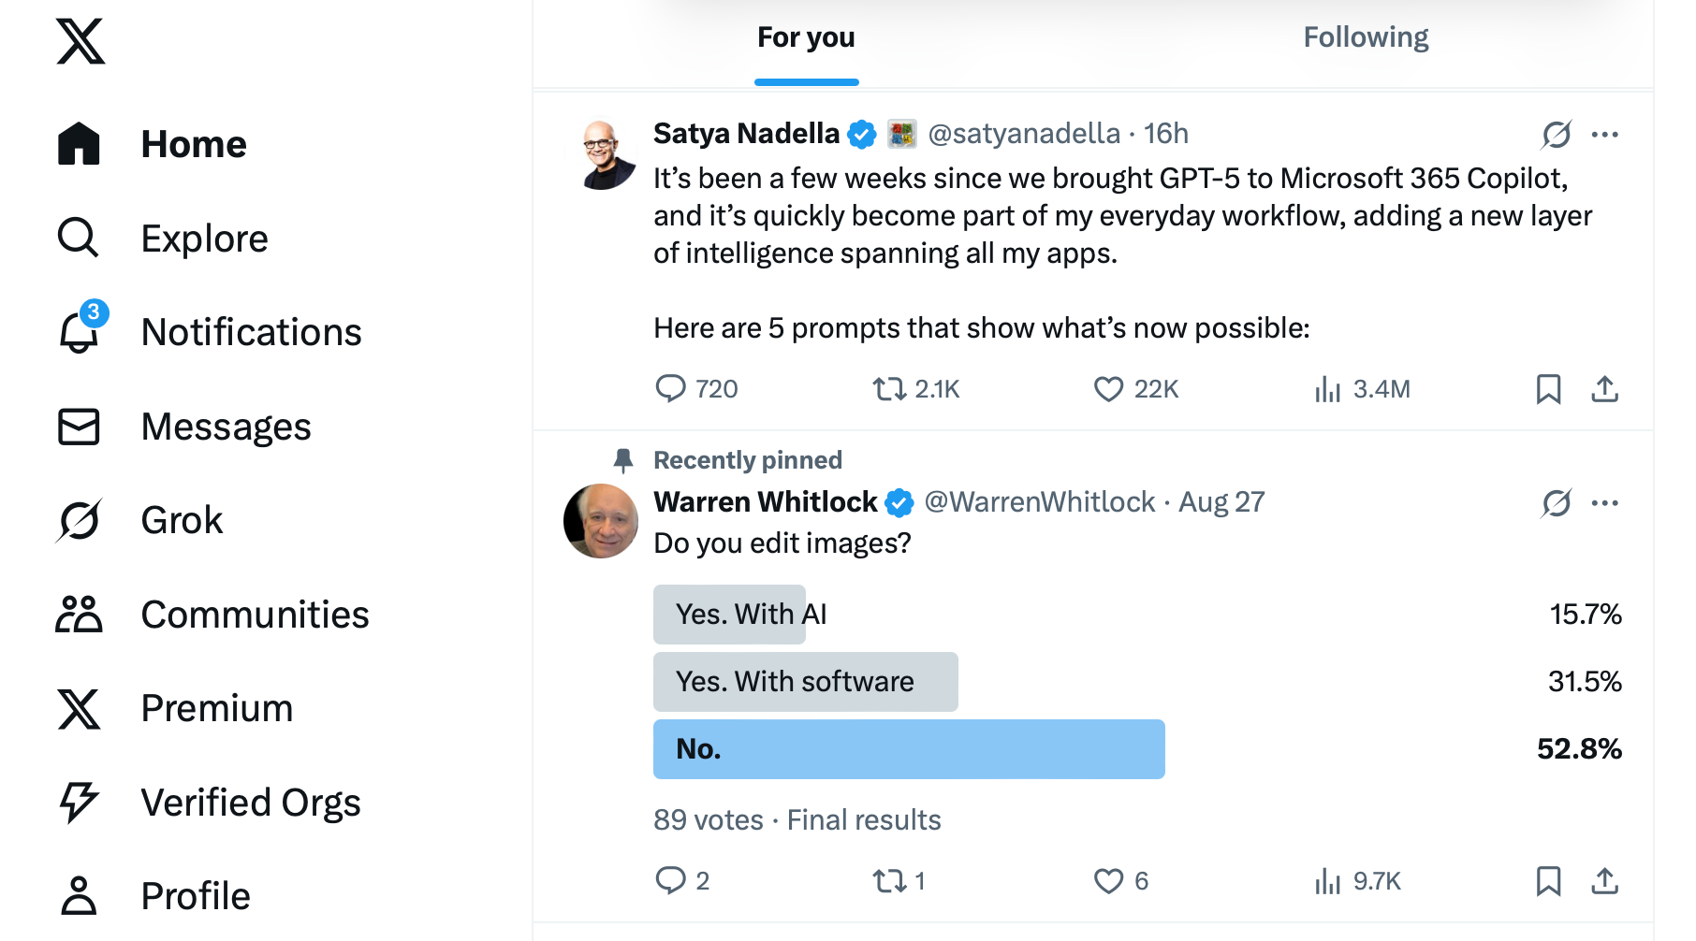The height and width of the screenshot is (941, 1696).
Task: Open more options on Satya Nadella's post
Action: click(x=1604, y=135)
